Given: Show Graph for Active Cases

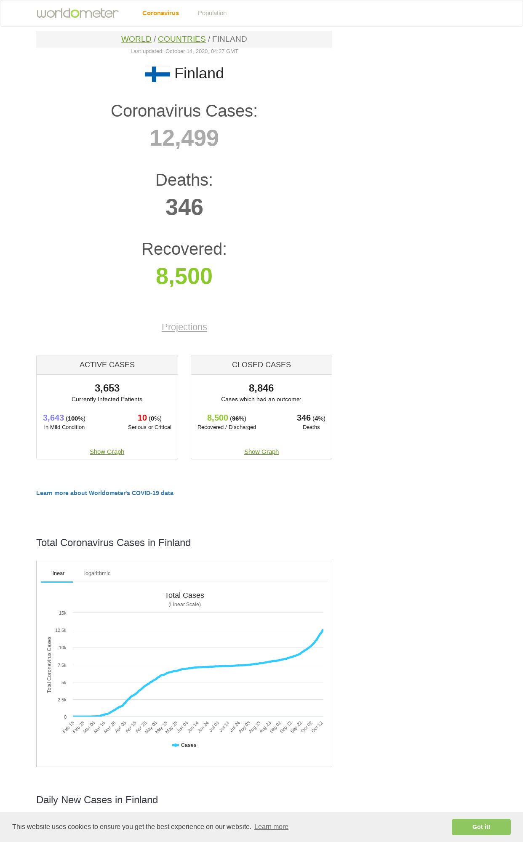Looking at the screenshot, I should [x=107, y=452].
